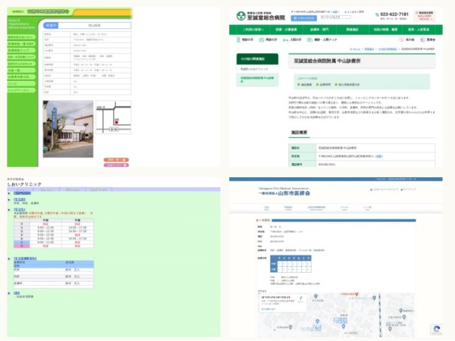Click the 初診の方 icon
This screenshot has height=341, width=455.
238,39
